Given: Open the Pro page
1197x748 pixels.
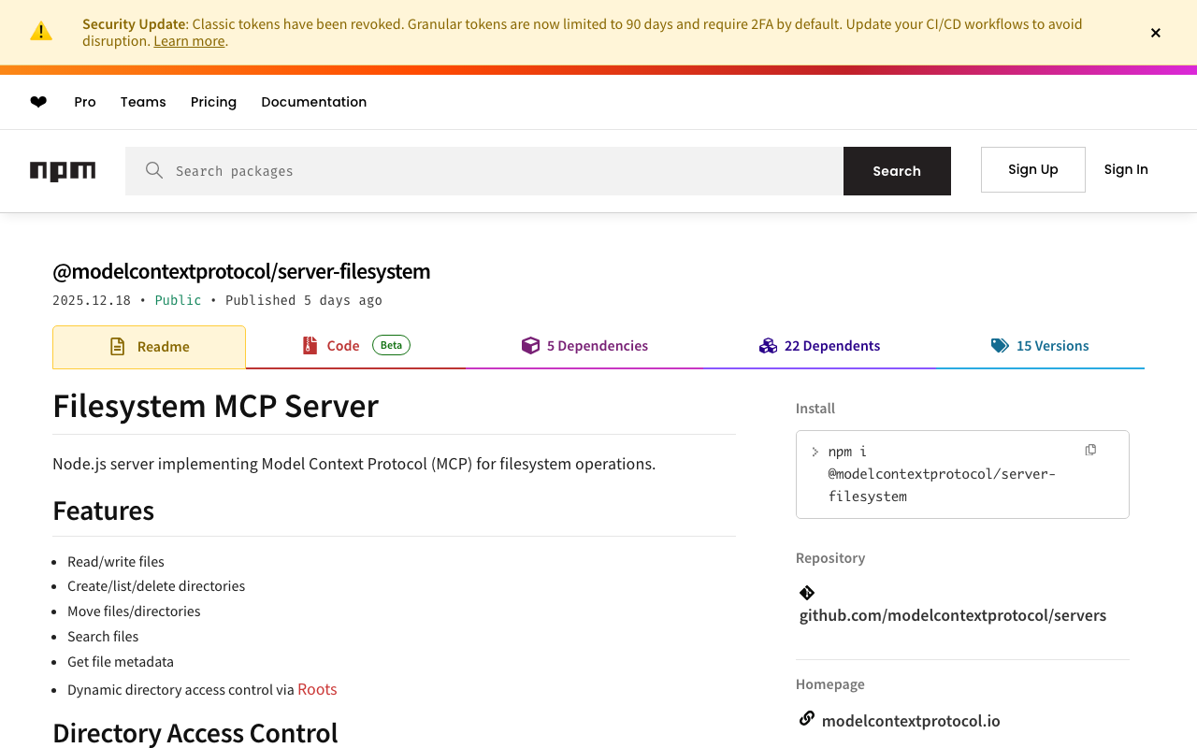Looking at the screenshot, I should (x=85, y=102).
